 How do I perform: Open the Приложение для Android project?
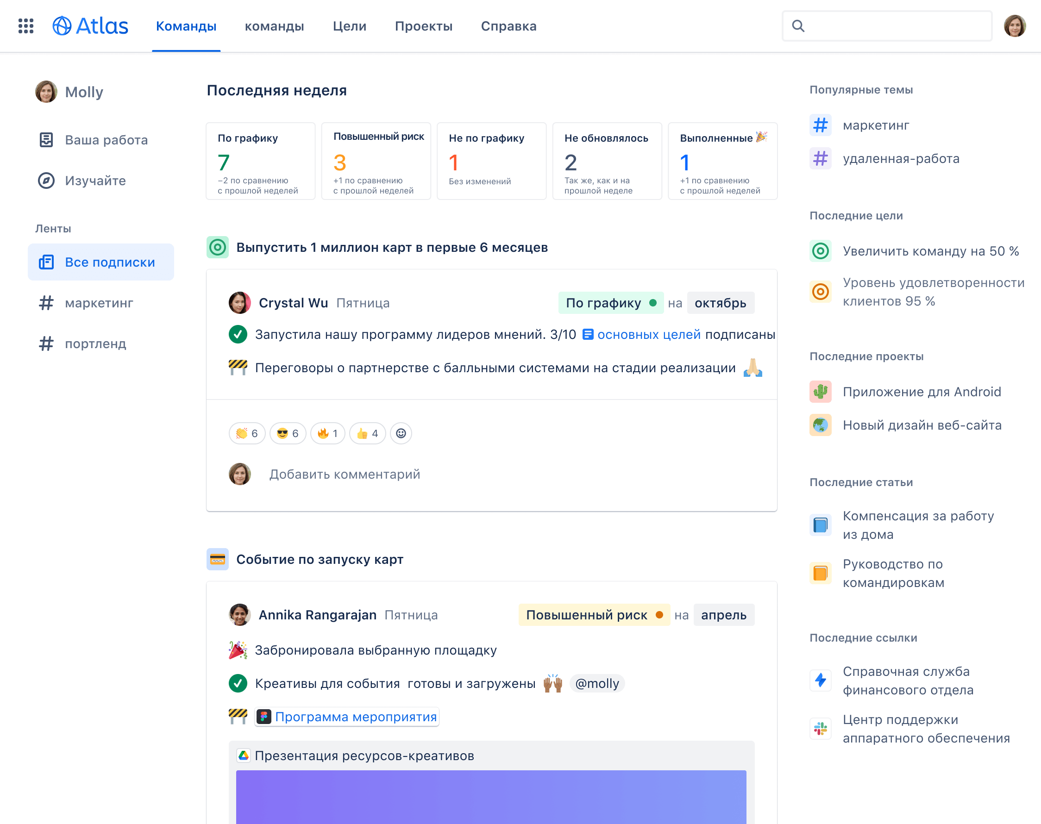coord(922,392)
